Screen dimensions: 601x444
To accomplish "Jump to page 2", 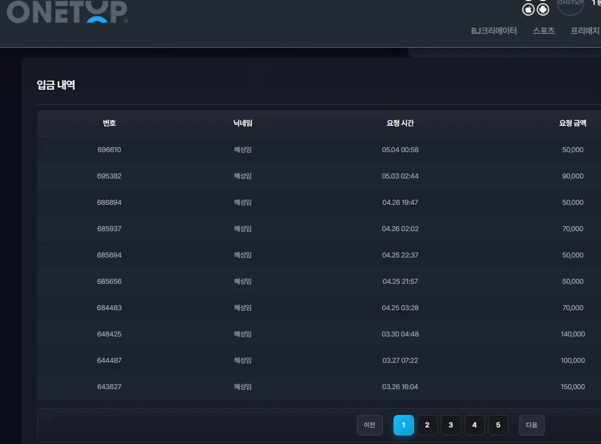I will (427, 425).
